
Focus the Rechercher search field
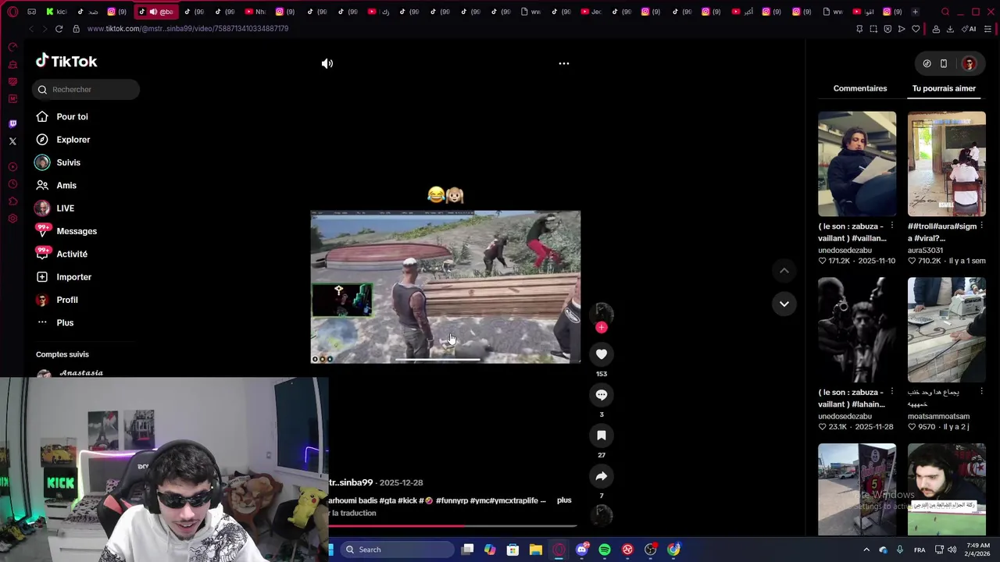coord(86,89)
